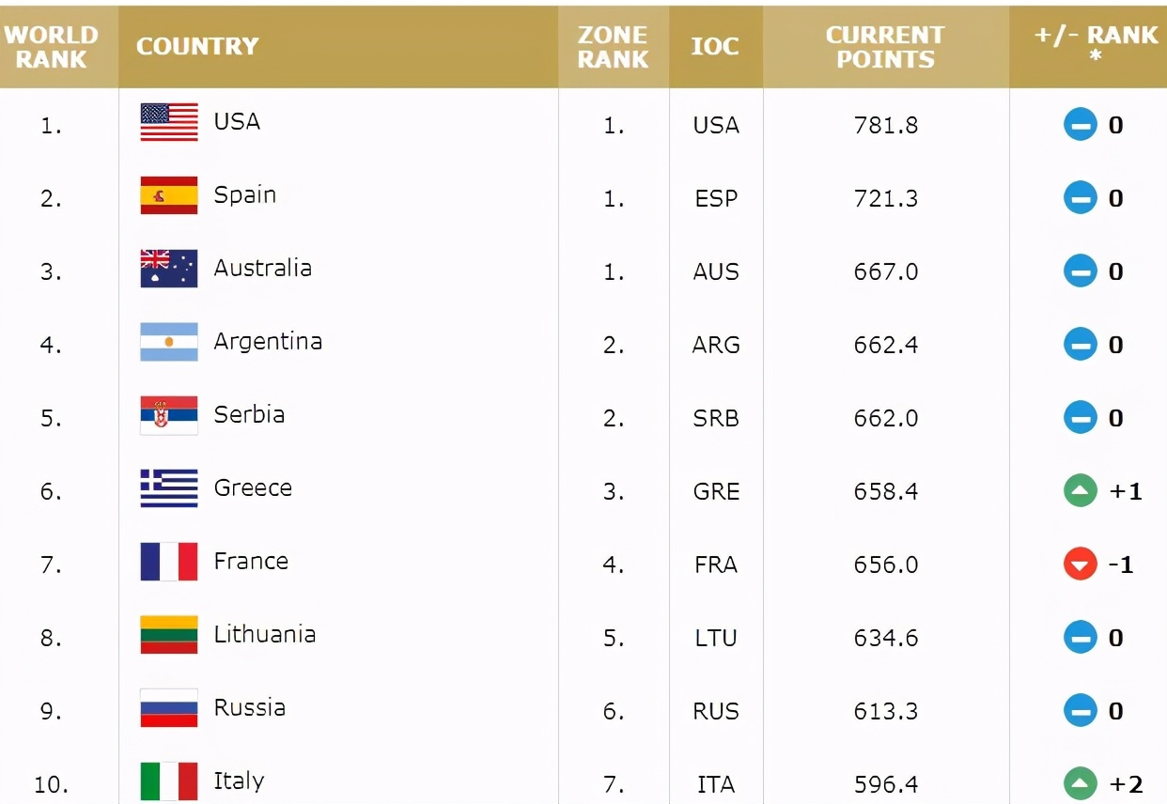The width and height of the screenshot is (1167, 804).
Task: Click the Argentina flag icon
Action: [x=169, y=342]
